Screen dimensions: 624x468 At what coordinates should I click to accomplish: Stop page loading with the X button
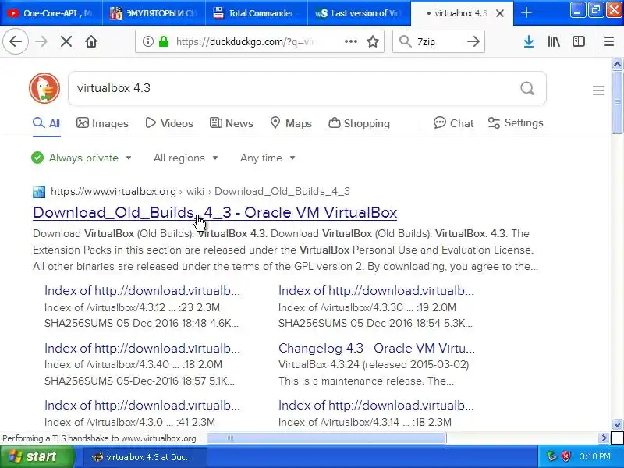tap(66, 41)
